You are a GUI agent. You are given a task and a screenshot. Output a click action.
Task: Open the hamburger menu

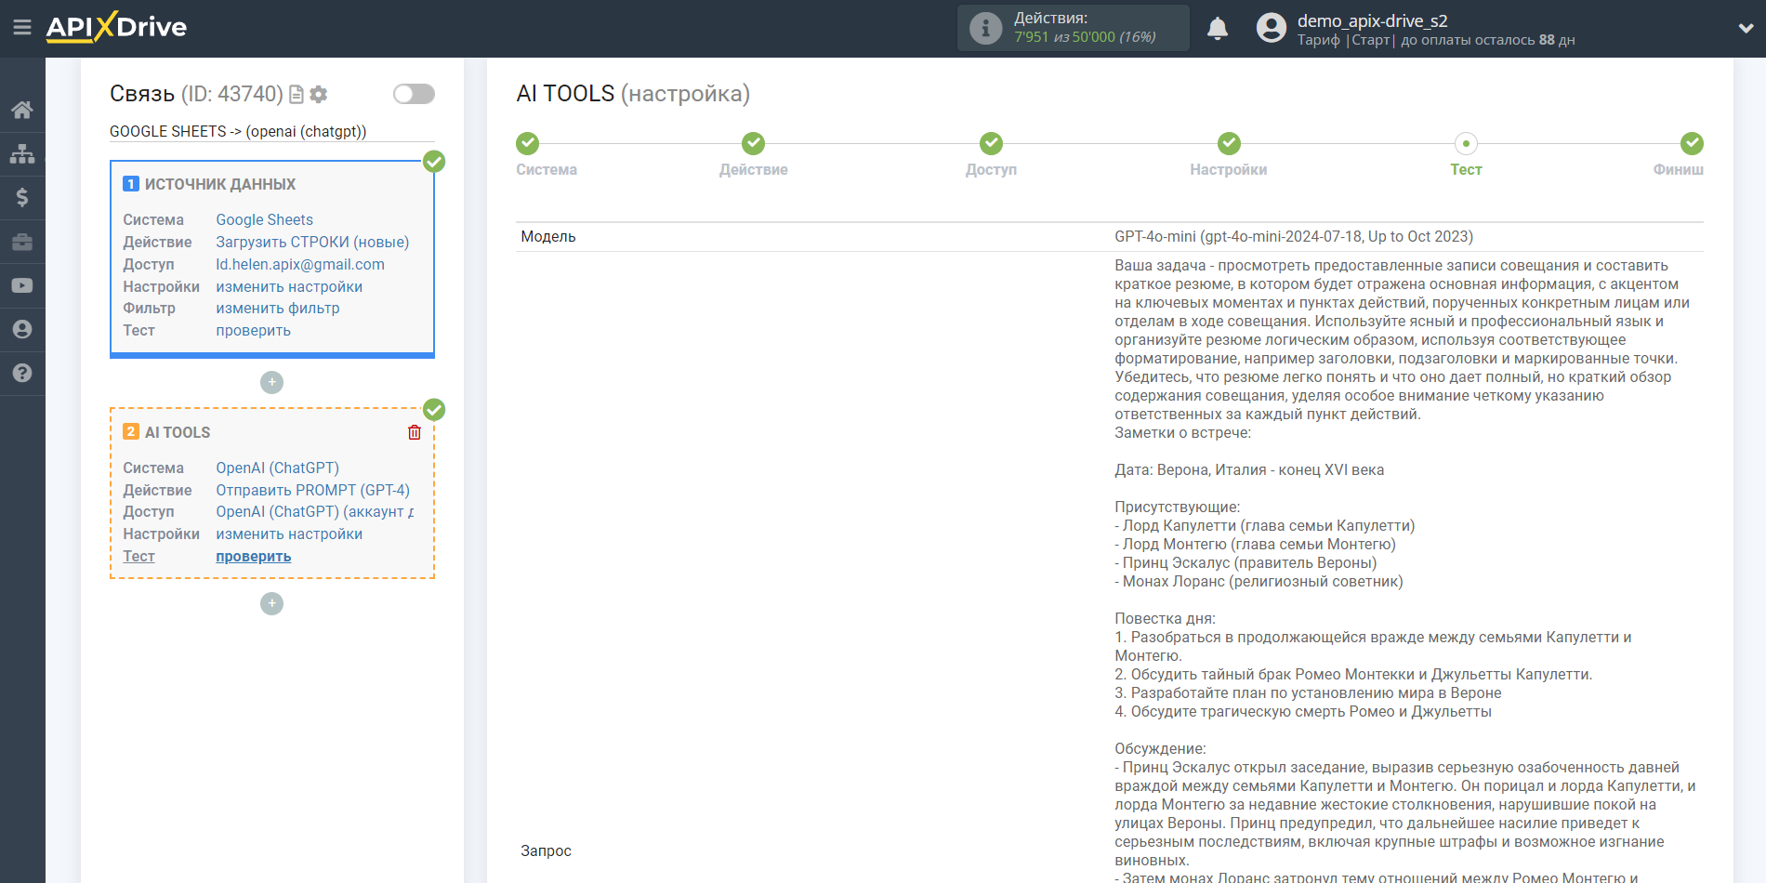(x=22, y=28)
